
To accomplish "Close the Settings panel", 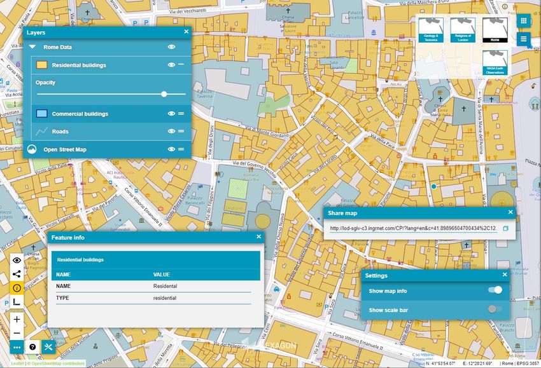I will click(505, 275).
